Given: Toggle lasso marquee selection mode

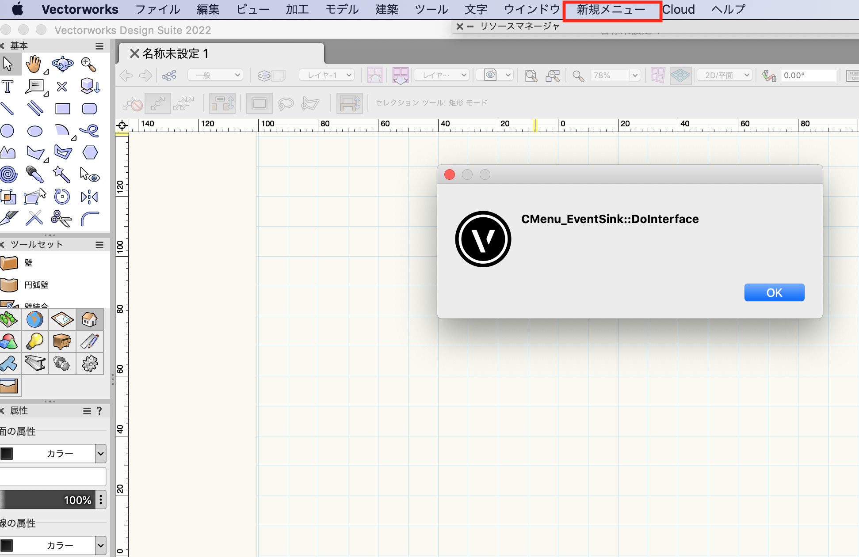Looking at the screenshot, I should pos(286,104).
